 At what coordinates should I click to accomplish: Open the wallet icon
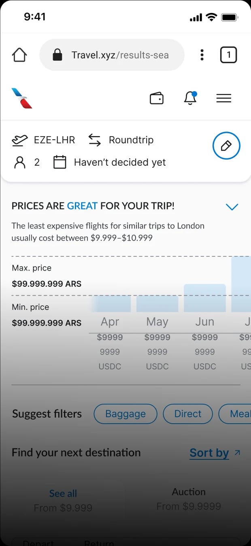pyautogui.click(x=157, y=98)
